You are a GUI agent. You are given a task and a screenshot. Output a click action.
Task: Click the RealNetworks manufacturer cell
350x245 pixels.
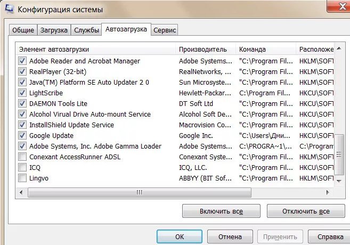pos(205,71)
